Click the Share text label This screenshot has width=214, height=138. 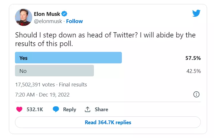(x=101, y=109)
